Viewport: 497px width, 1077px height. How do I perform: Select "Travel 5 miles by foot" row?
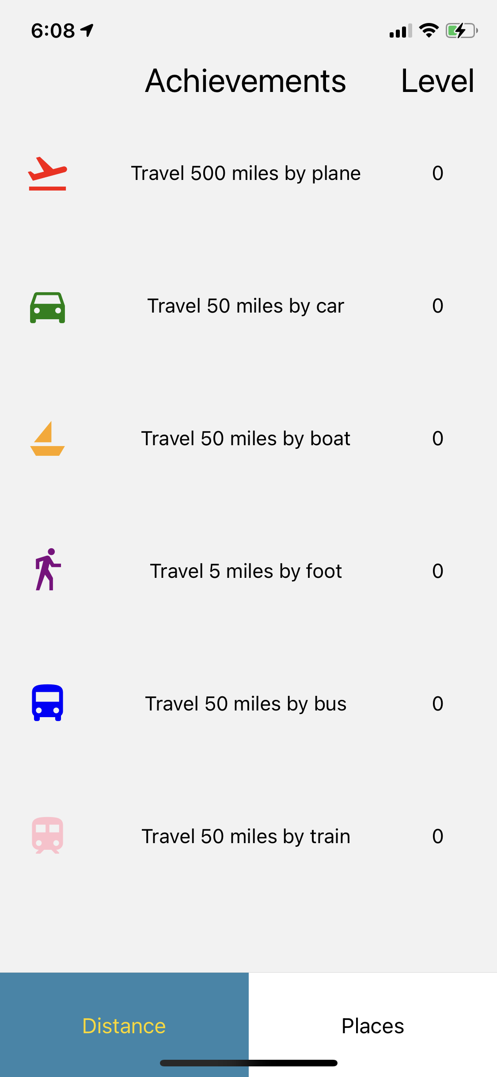pyautogui.click(x=246, y=571)
